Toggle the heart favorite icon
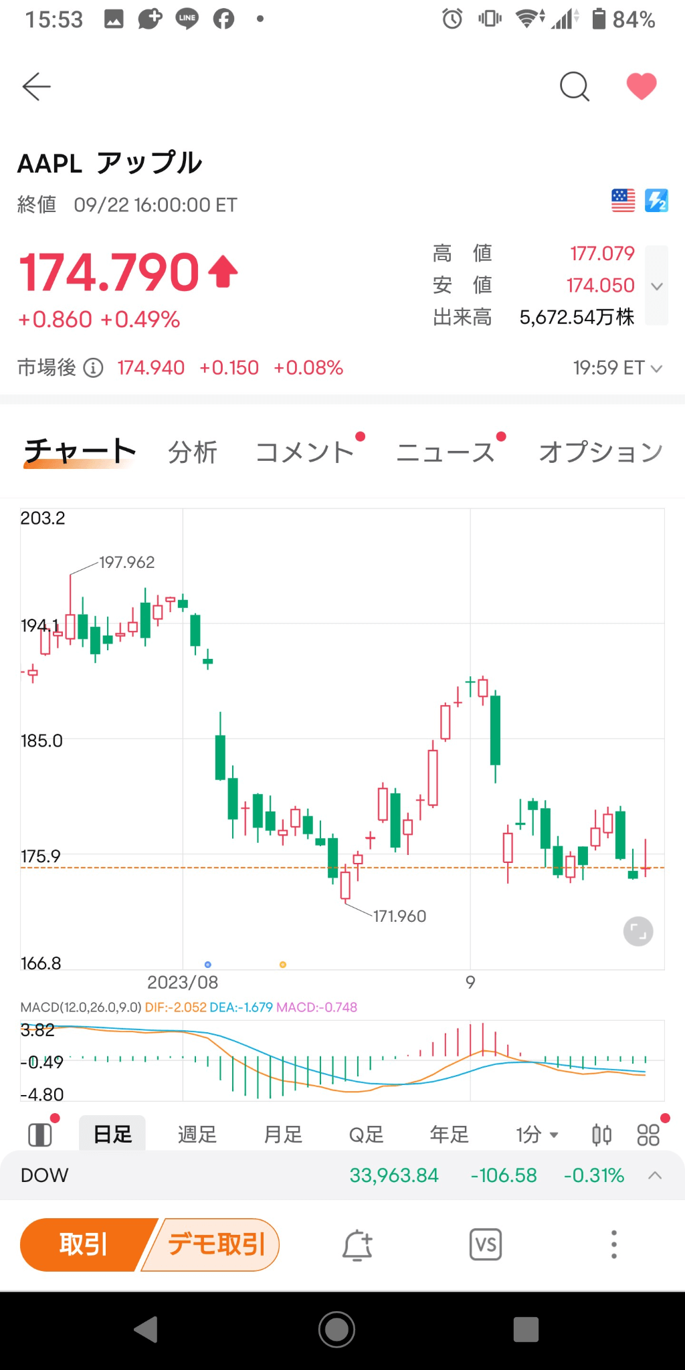Viewport: 685px width, 1370px height. (641, 86)
